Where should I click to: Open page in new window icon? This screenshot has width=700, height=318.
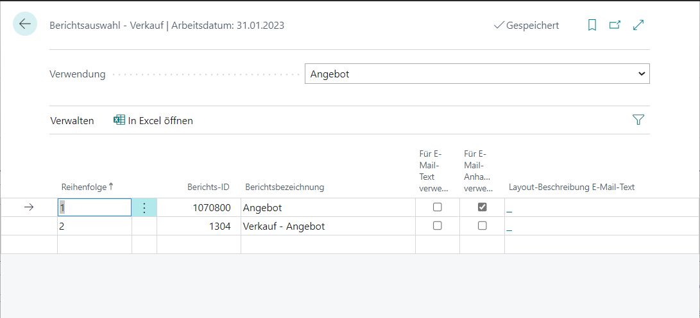coord(615,25)
